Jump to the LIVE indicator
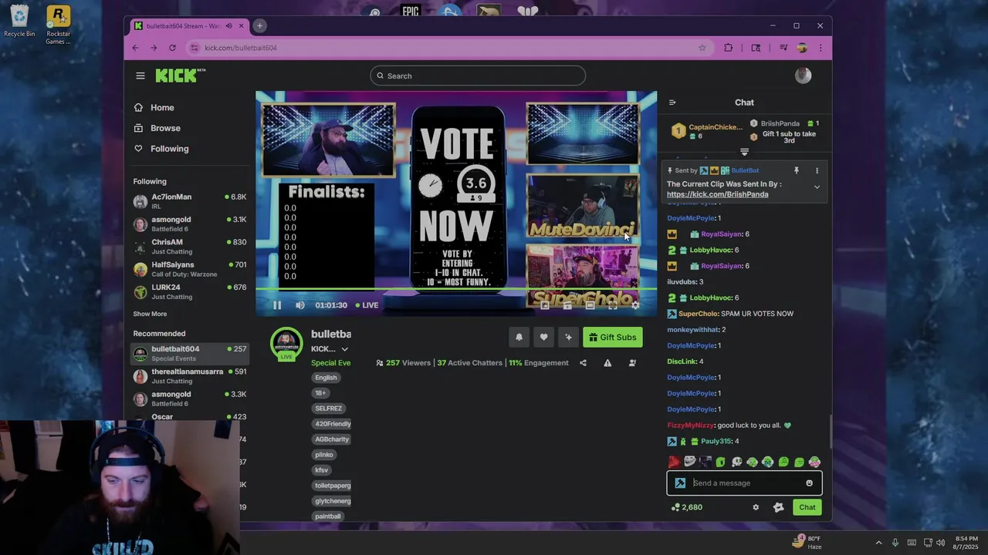This screenshot has width=988, height=555. 367,305
